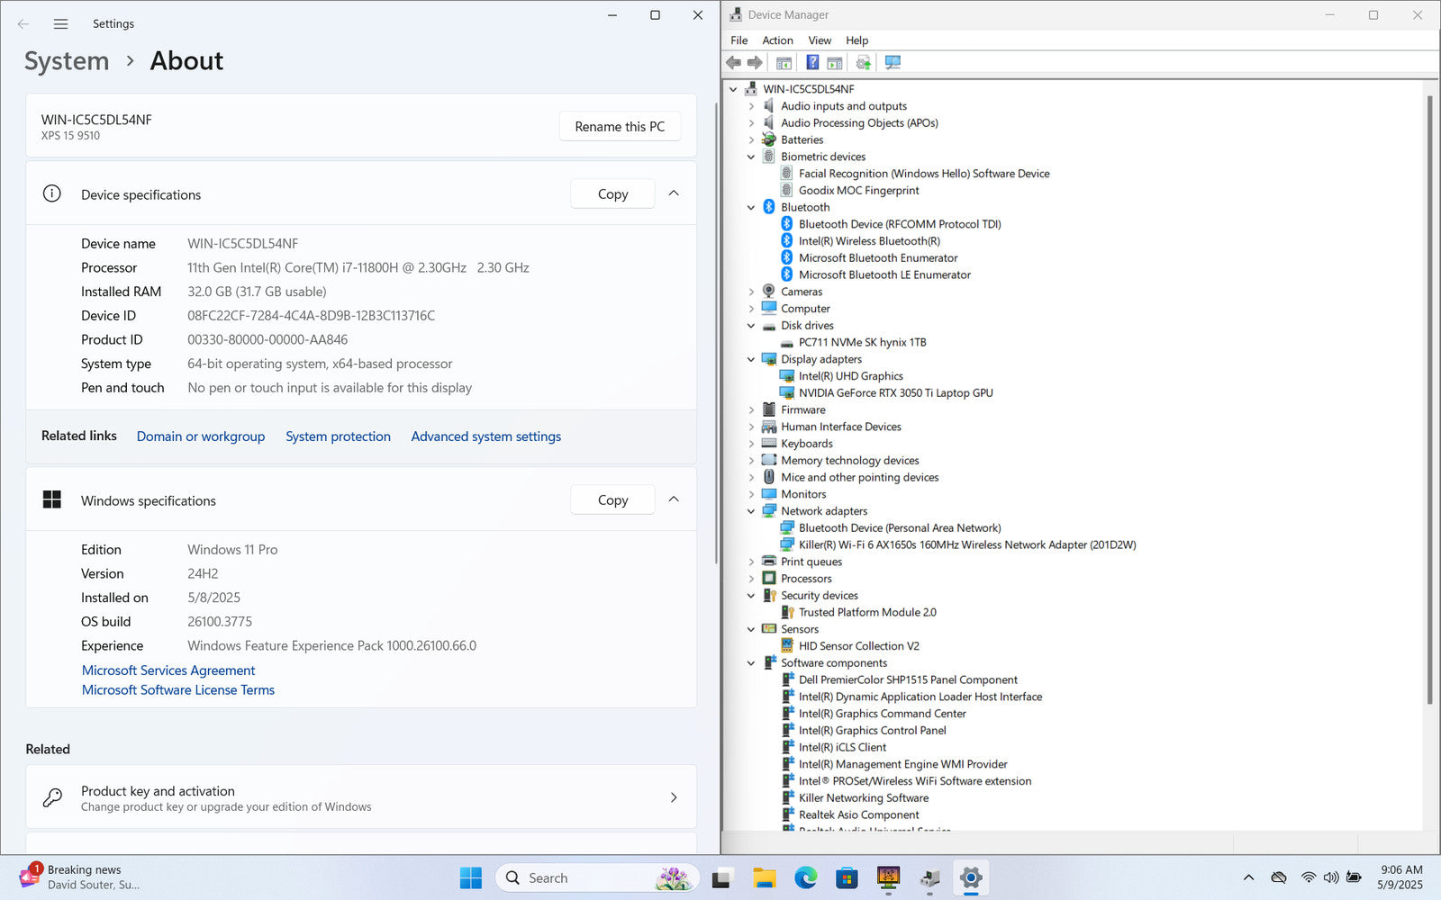The height and width of the screenshot is (900, 1441).
Task: Collapse Software components node
Action: pyautogui.click(x=751, y=663)
